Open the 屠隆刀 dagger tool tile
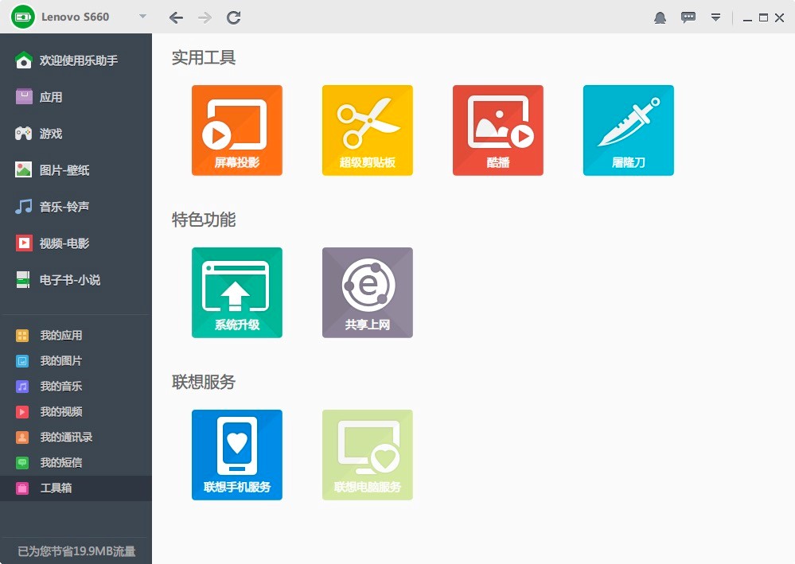This screenshot has width=795, height=564. point(629,130)
